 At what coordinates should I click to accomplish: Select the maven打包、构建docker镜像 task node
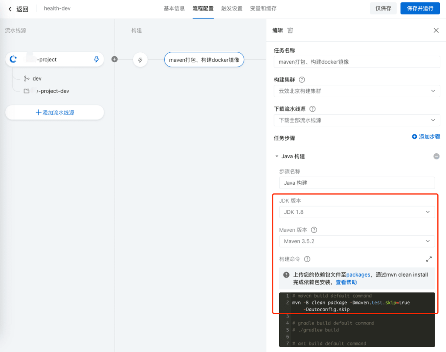[204, 60]
